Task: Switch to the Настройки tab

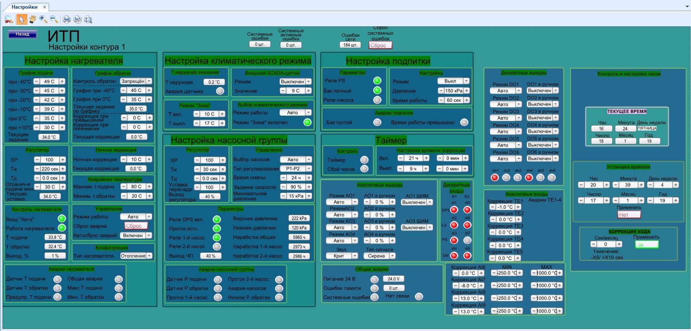Action: click(x=24, y=7)
